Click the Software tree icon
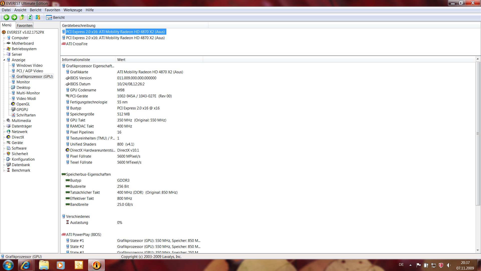 (x=9, y=148)
